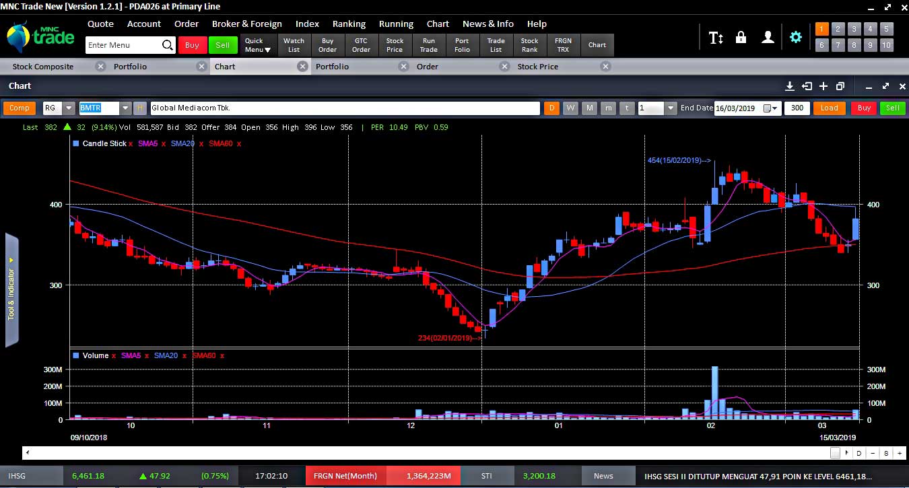Click the MNC Trade logo
The height and width of the screenshot is (488, 909).
(40, 37)
